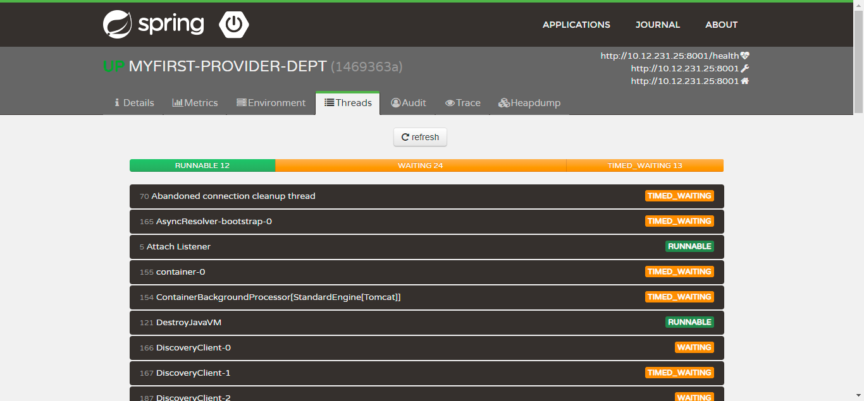The height and width of the screenshot is (401, 864).
Task: Expand ContainerBackgroundProcessor thread row
Action: pos(427,297)
